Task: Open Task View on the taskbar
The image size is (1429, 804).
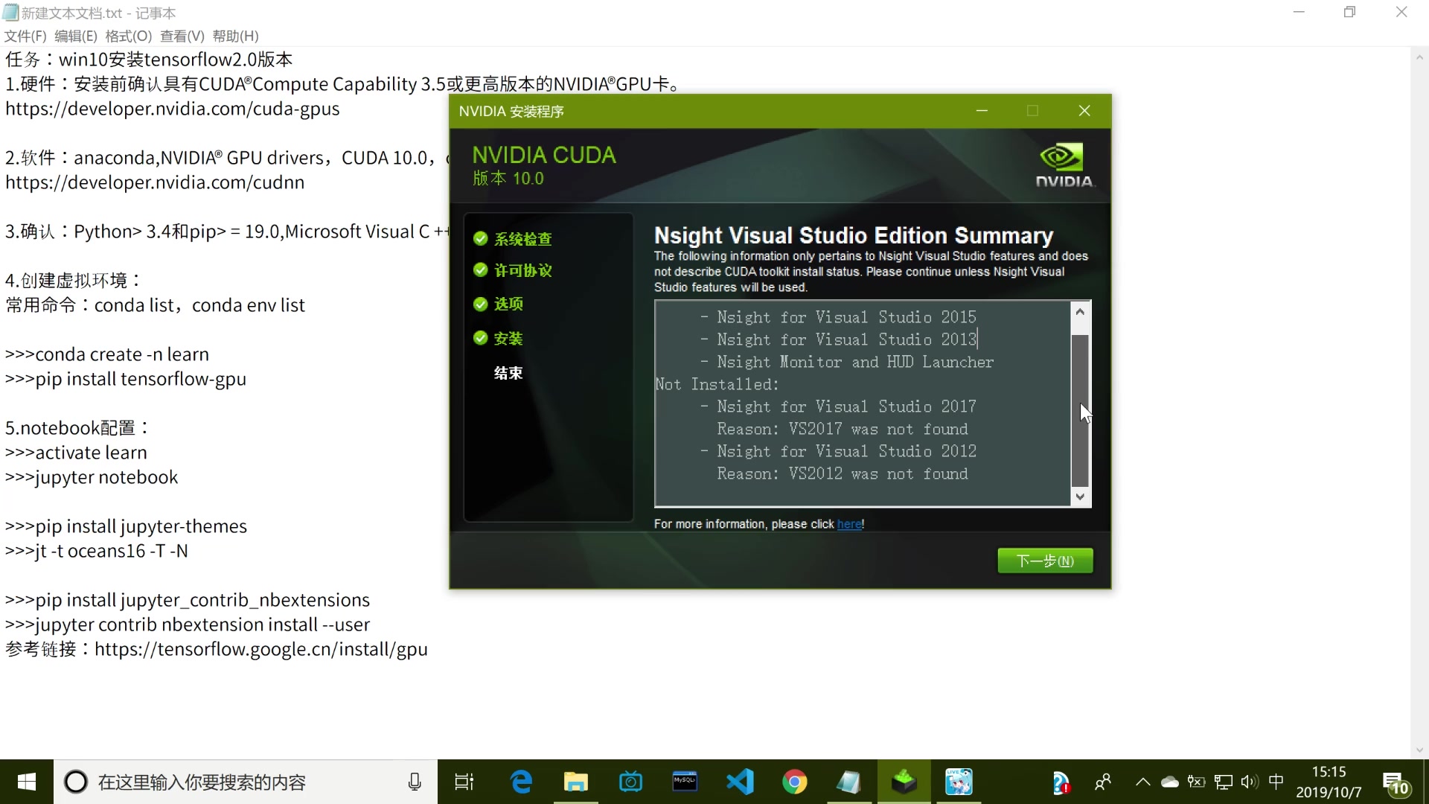Action: [x=464, y=782]
